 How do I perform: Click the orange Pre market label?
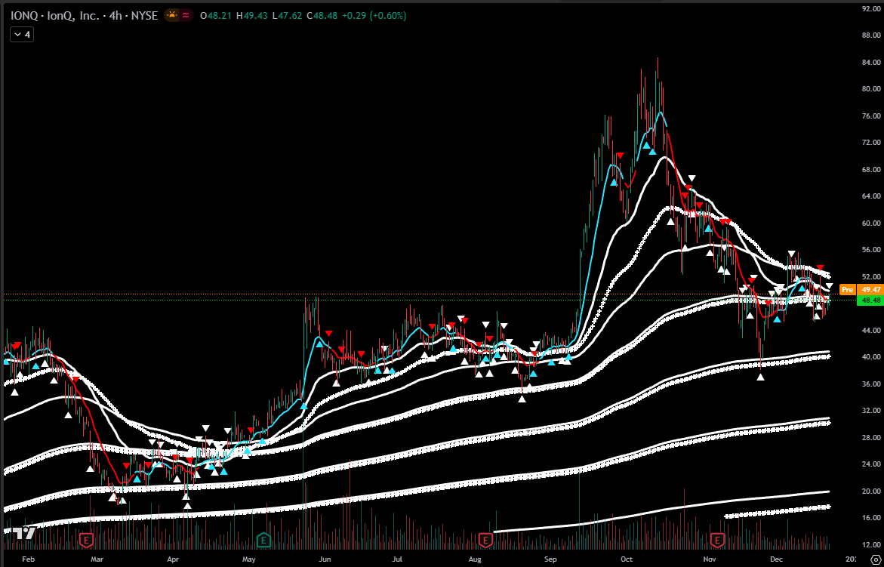tap(847, 290)
